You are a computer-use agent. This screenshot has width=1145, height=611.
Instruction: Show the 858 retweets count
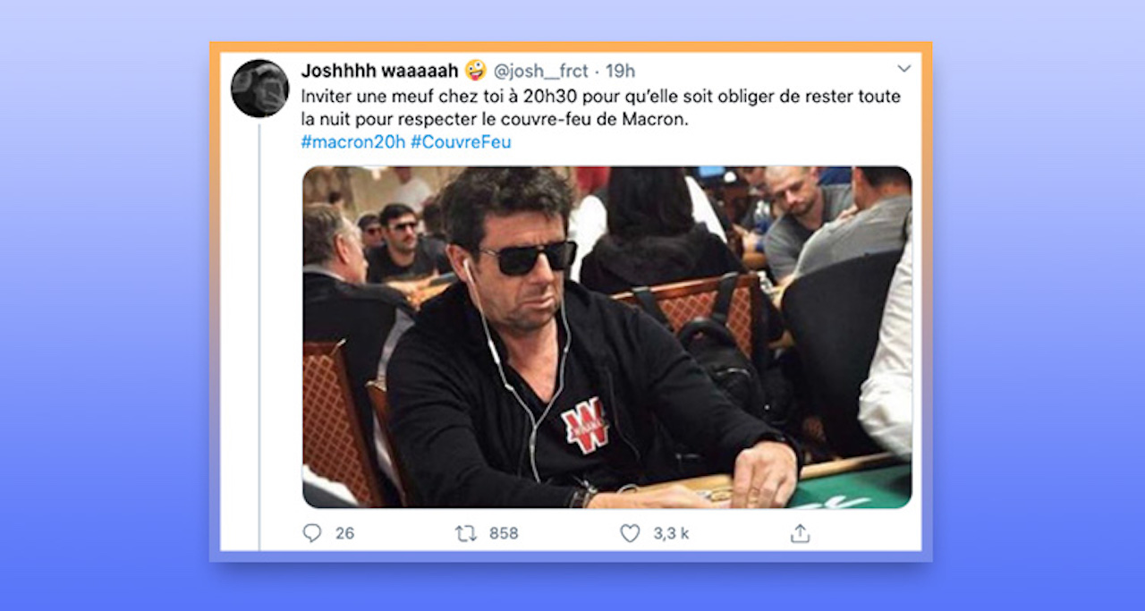(504, 533)
